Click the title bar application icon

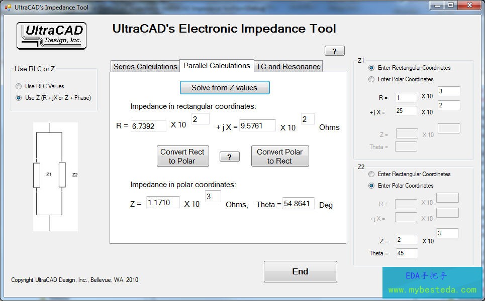pos(8,8)
